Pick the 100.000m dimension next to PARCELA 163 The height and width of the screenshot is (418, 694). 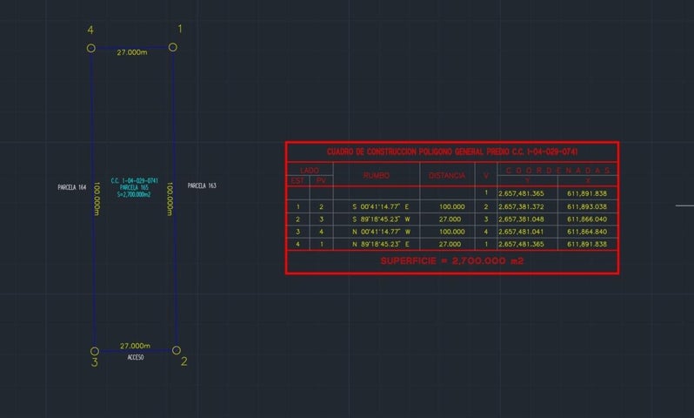coord(170,199)
